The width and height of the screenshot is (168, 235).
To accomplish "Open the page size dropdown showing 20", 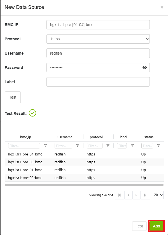I will pyautogui.click(x=158, y=195).
